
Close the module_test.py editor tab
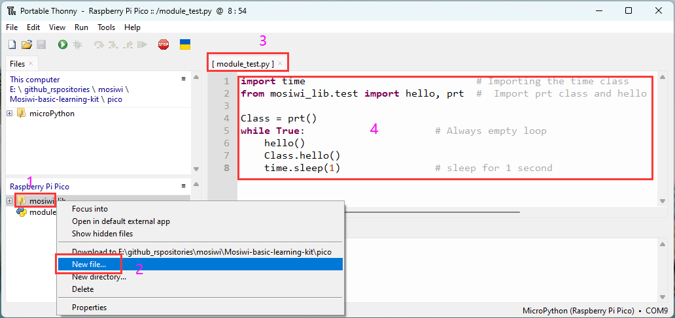(x=280, y=63)
